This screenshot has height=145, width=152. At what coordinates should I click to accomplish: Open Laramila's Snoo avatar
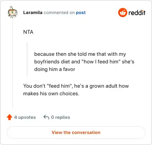pos(13,13)
